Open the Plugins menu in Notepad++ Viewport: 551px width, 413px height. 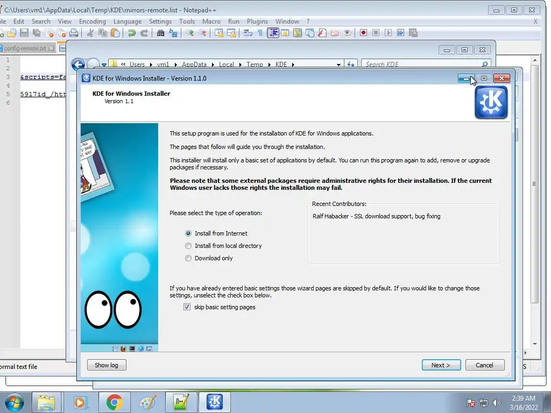pyautogui.click(x=257, y=22)
